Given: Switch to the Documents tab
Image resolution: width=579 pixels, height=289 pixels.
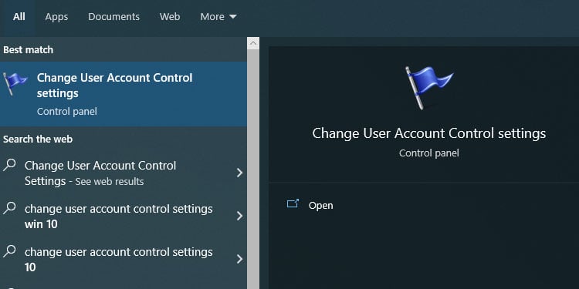Looking at the screenshot, I should pos(113,17).
